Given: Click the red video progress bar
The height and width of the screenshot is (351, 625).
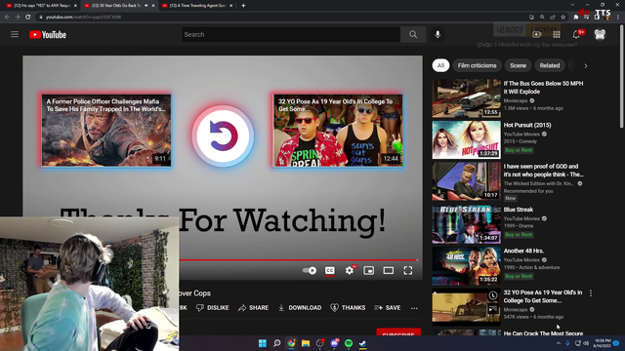Looking at the screenshot, I should point(298,260).
